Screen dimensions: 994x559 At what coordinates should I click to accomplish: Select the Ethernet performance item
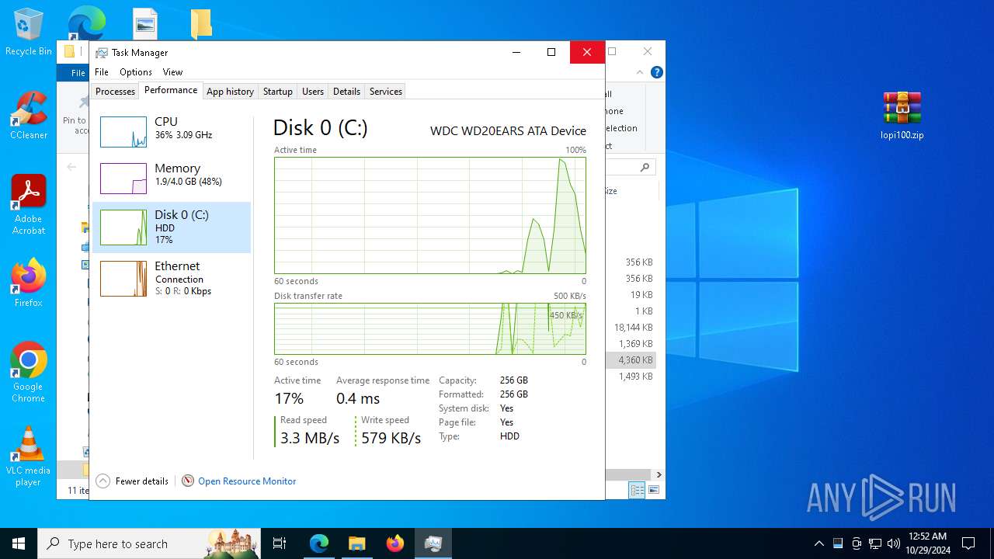click(172, 278)
